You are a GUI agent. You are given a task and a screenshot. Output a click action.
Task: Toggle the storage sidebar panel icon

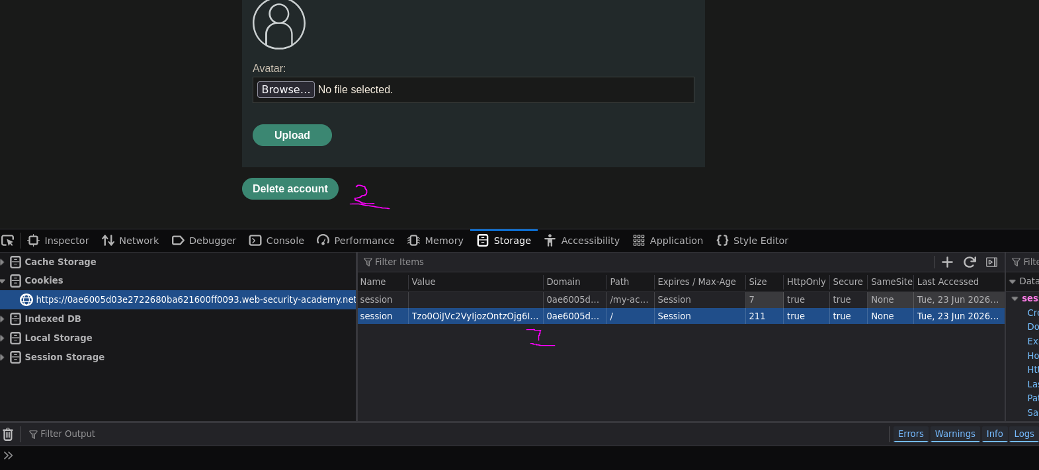click(x=991, y=262)
